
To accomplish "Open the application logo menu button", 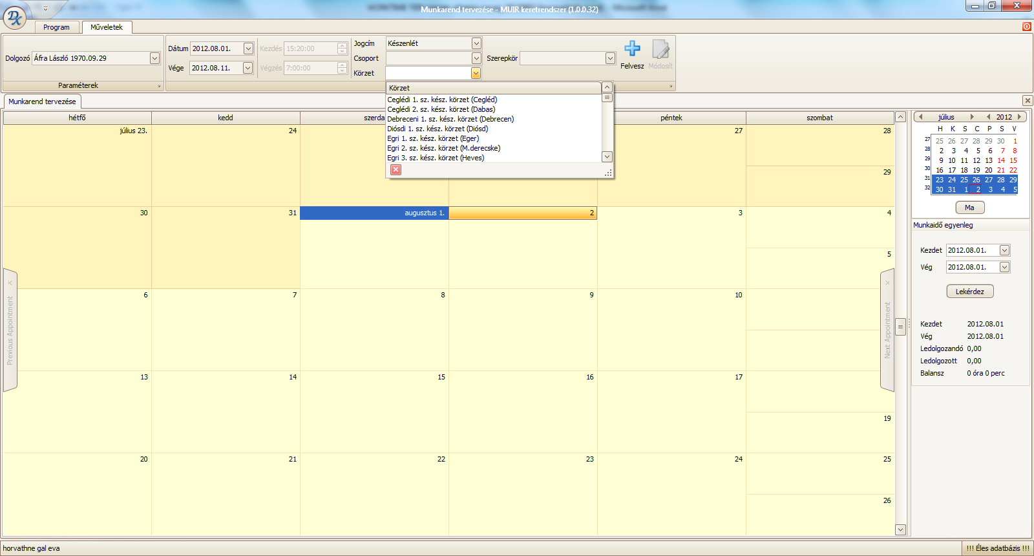I will tap(14, 17).
